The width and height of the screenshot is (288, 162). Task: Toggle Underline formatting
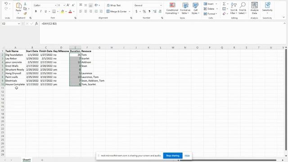(46, 11)
